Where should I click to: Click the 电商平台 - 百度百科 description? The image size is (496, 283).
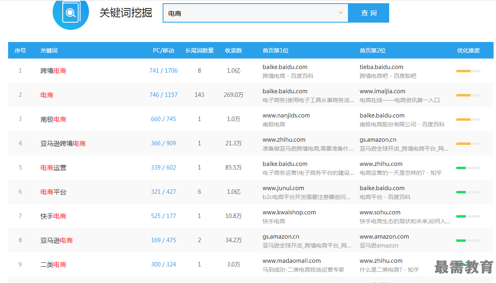tap(385, 197)
